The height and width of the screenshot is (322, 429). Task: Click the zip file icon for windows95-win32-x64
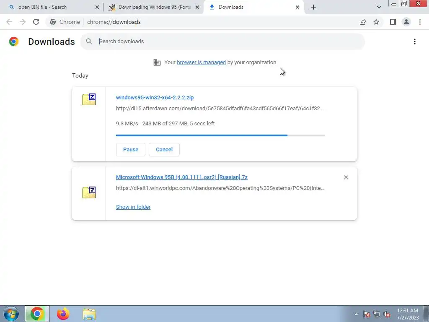click(89, 99)
